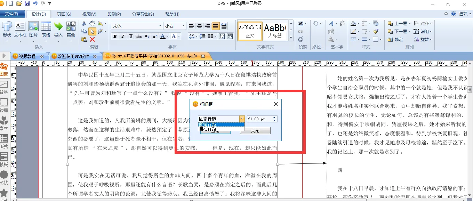Switch to the 印刷(P) ribbon tab

[114, 14]
